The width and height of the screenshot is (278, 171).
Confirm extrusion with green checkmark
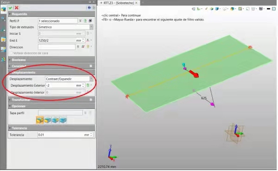point(10,8)
